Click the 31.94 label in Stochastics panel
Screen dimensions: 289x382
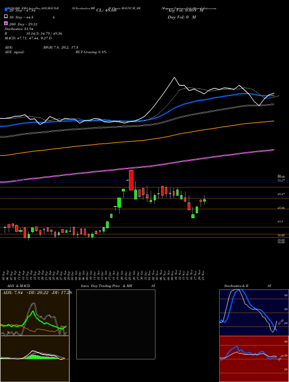point(280,324)
